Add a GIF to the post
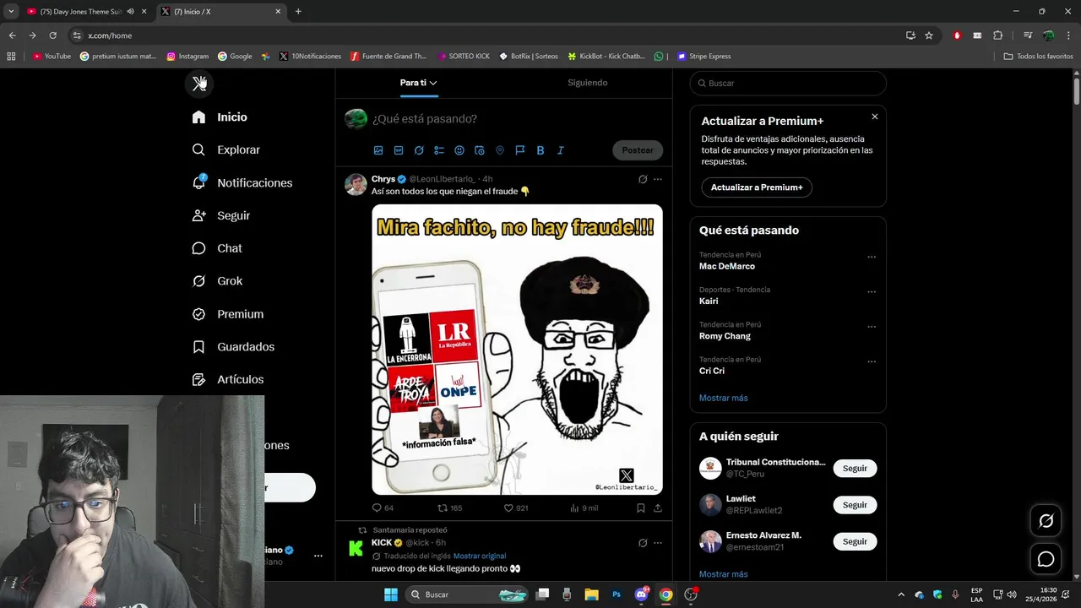This screenshot has width=1081, height=608. [399, 150]
